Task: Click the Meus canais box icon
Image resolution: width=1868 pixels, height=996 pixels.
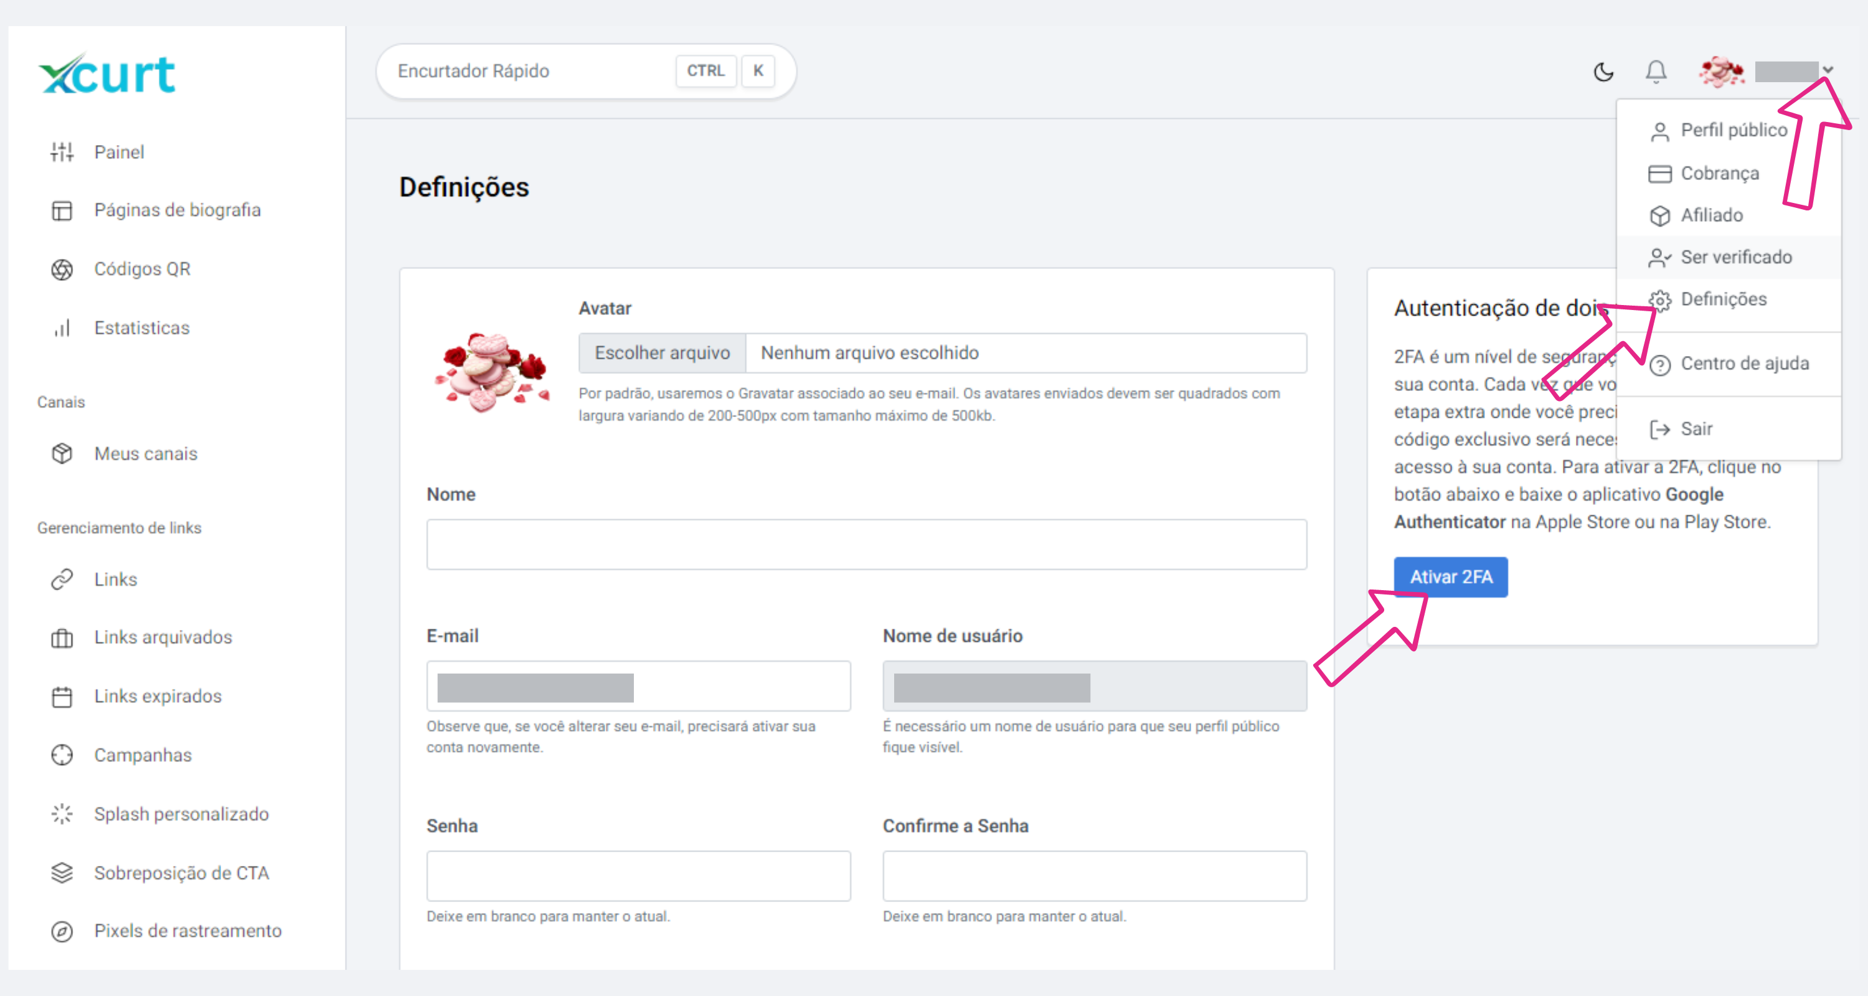Action: point(62,454)
